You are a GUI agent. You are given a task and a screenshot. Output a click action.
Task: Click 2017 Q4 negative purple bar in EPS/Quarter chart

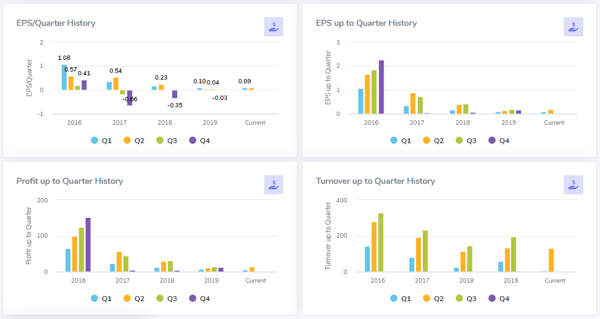[x=130, y=97]
